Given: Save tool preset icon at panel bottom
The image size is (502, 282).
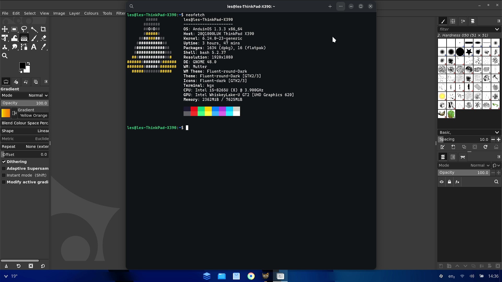Looking at the screenshot, I should (6, 266).
